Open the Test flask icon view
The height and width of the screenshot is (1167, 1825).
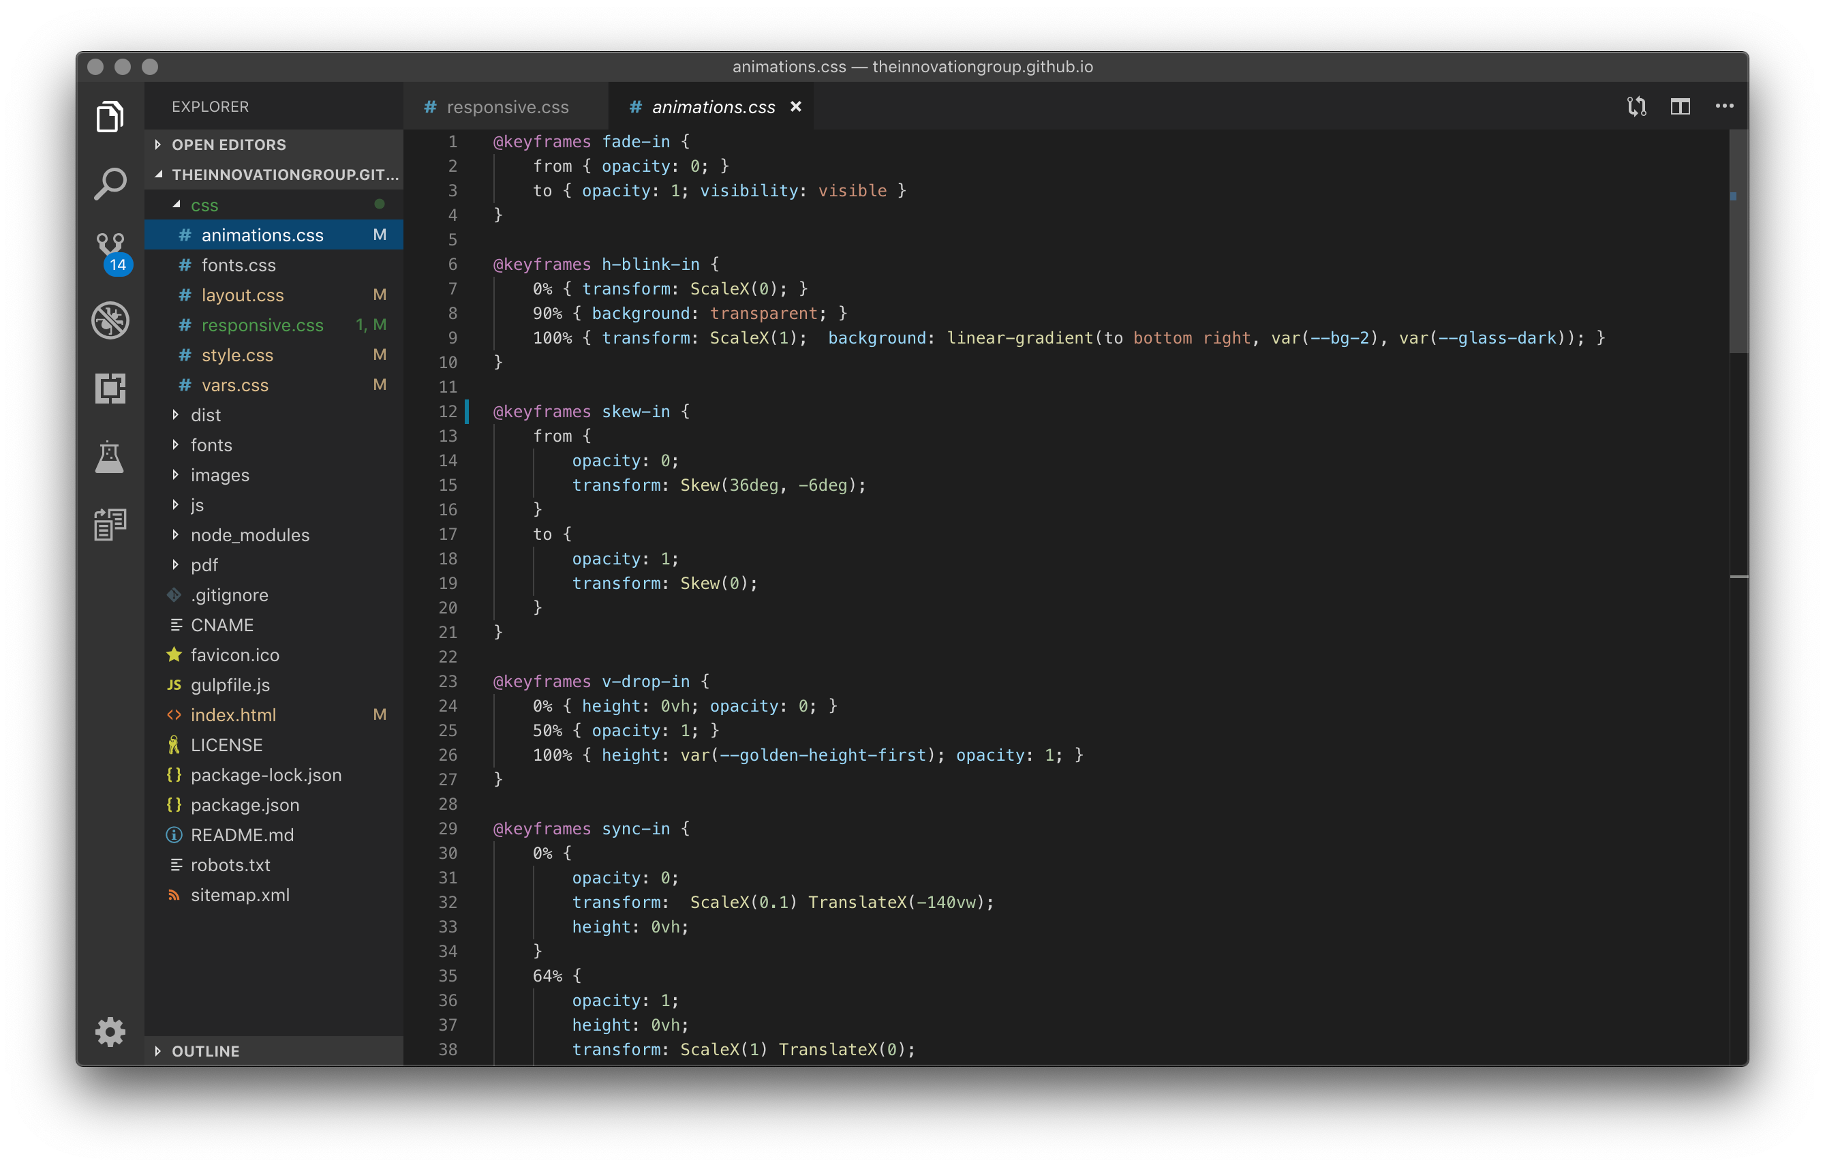110,457
